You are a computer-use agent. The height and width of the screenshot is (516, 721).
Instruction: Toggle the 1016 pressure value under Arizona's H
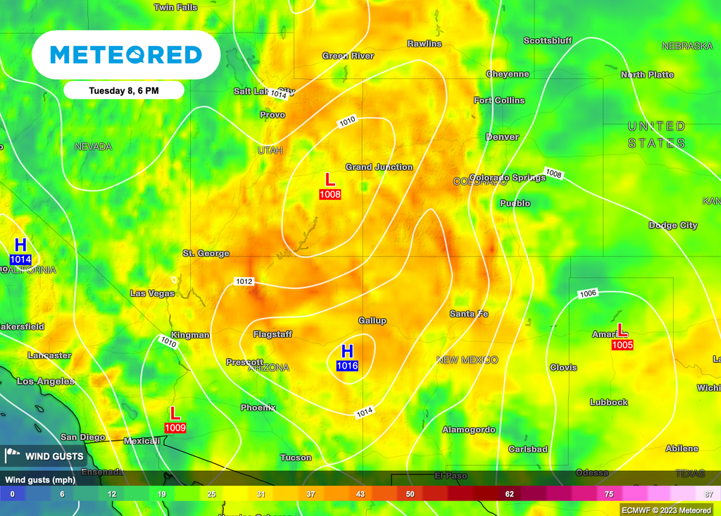346,366
